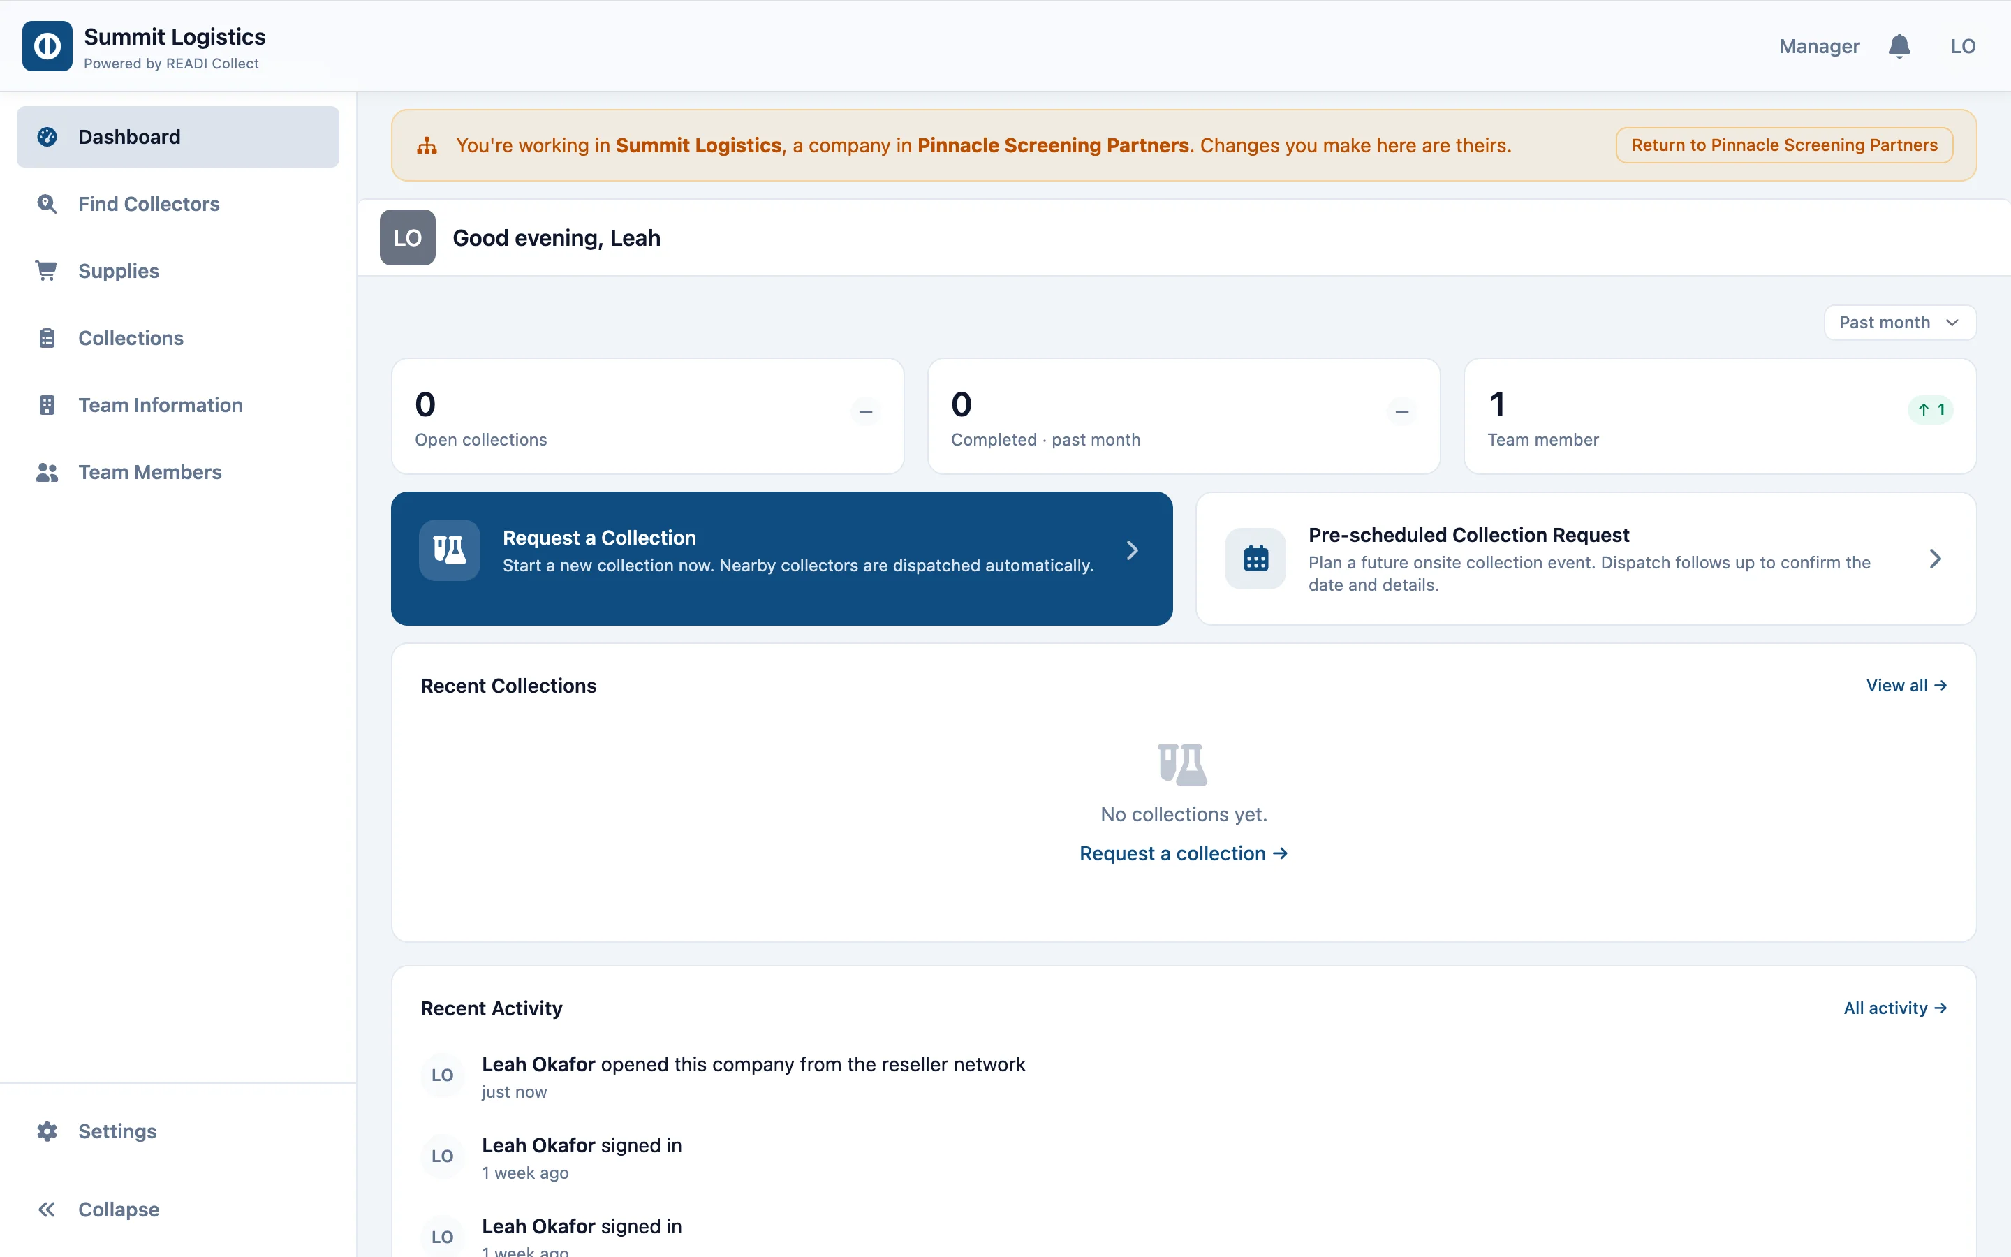Click the Open collections stat card

[647, 416]
